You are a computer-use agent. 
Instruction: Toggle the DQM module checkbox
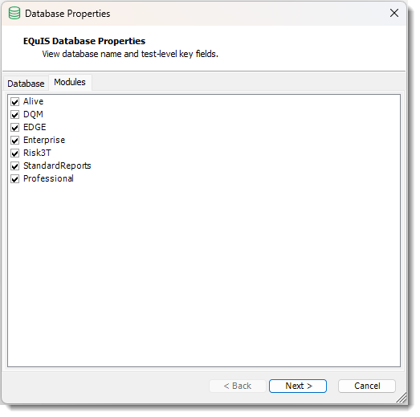(x=15, y=115)
